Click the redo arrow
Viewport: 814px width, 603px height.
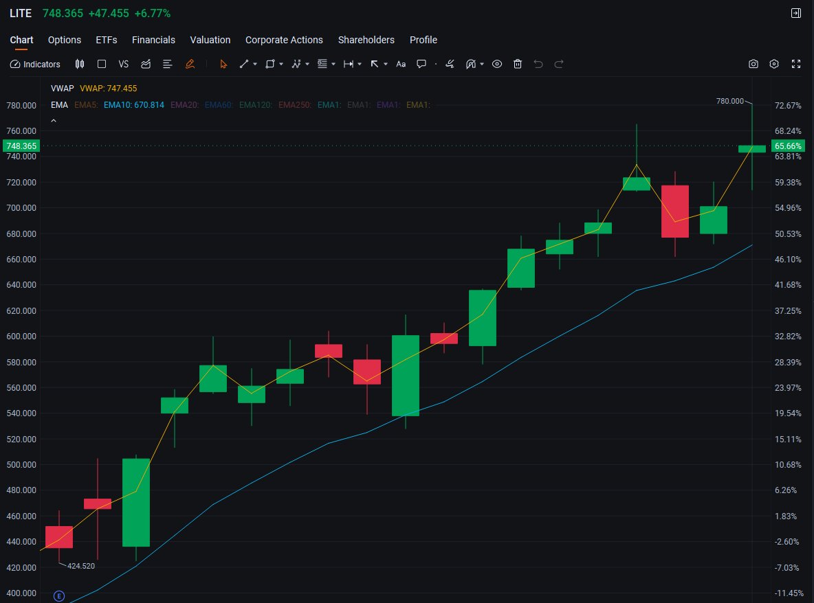coord(559,65)
